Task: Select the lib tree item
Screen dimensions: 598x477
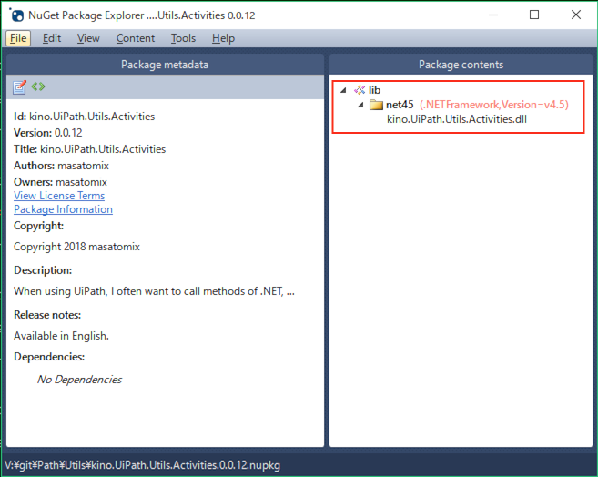Action: (374, 90)
